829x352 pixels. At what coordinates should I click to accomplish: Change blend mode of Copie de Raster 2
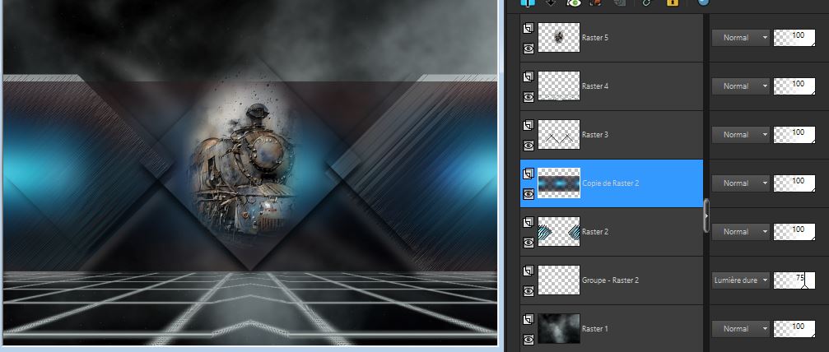click(741, 183)
